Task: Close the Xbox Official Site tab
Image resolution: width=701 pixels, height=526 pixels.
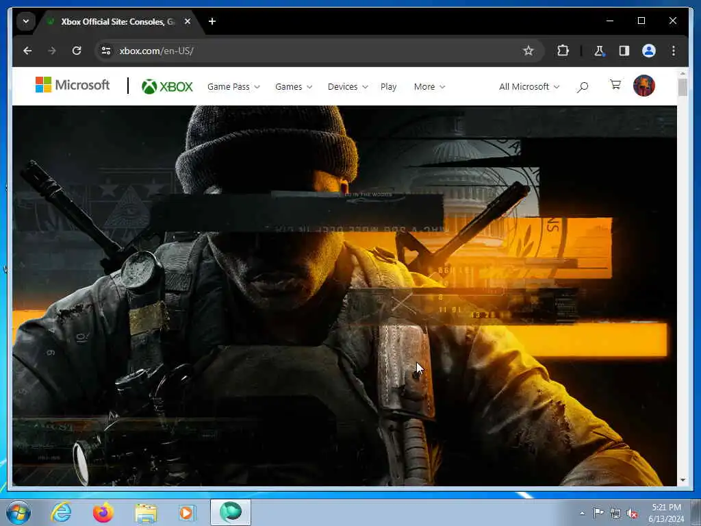Action: [188, 21]
